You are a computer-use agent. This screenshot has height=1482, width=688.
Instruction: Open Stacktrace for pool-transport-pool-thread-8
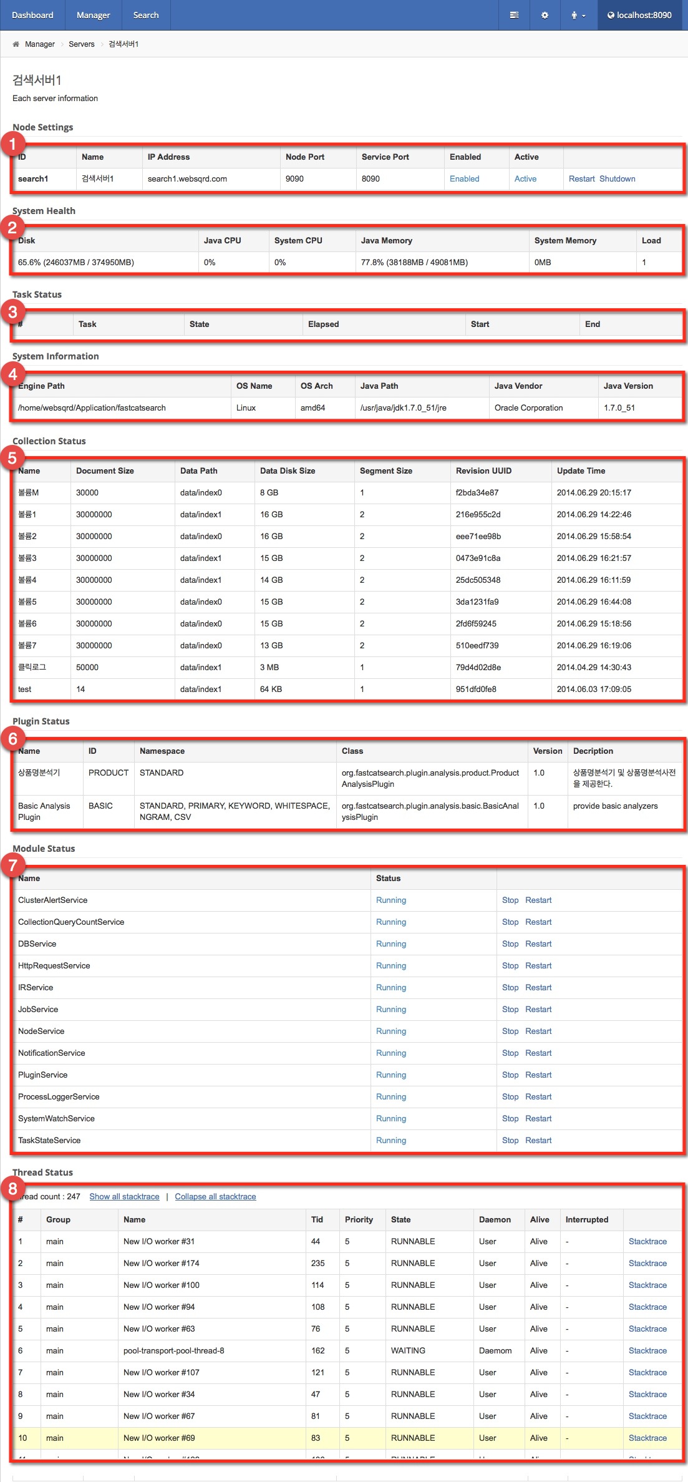click(647, 1351)
